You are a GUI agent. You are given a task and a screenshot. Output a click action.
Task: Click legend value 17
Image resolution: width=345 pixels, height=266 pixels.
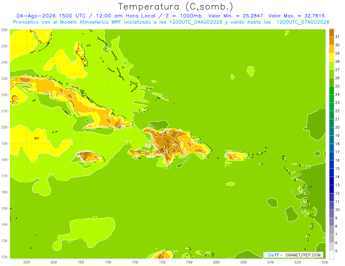coord(337,152)
